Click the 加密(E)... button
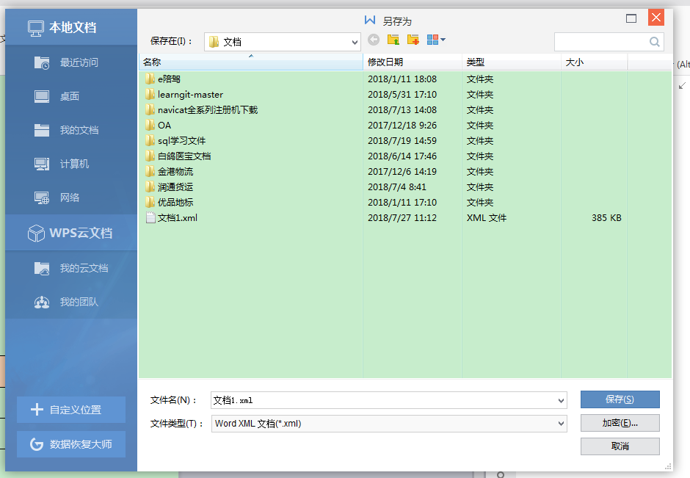The width and height of the screenshot is (690, 478). click(x=620, y=423)
